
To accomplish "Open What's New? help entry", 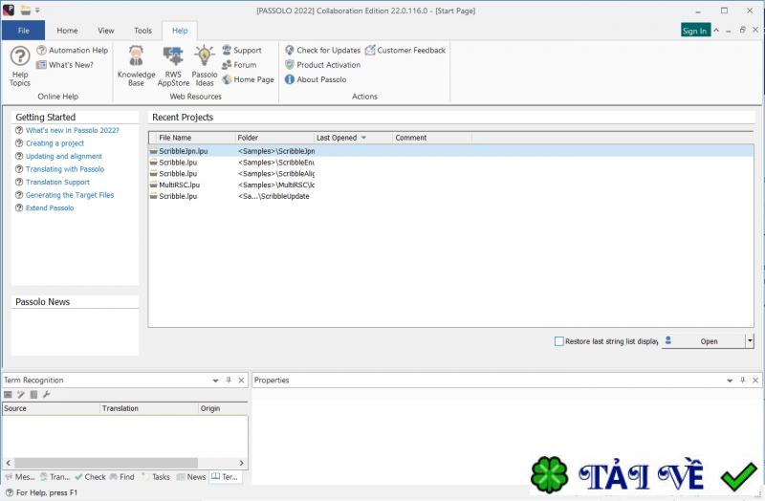I will (65, 65).
